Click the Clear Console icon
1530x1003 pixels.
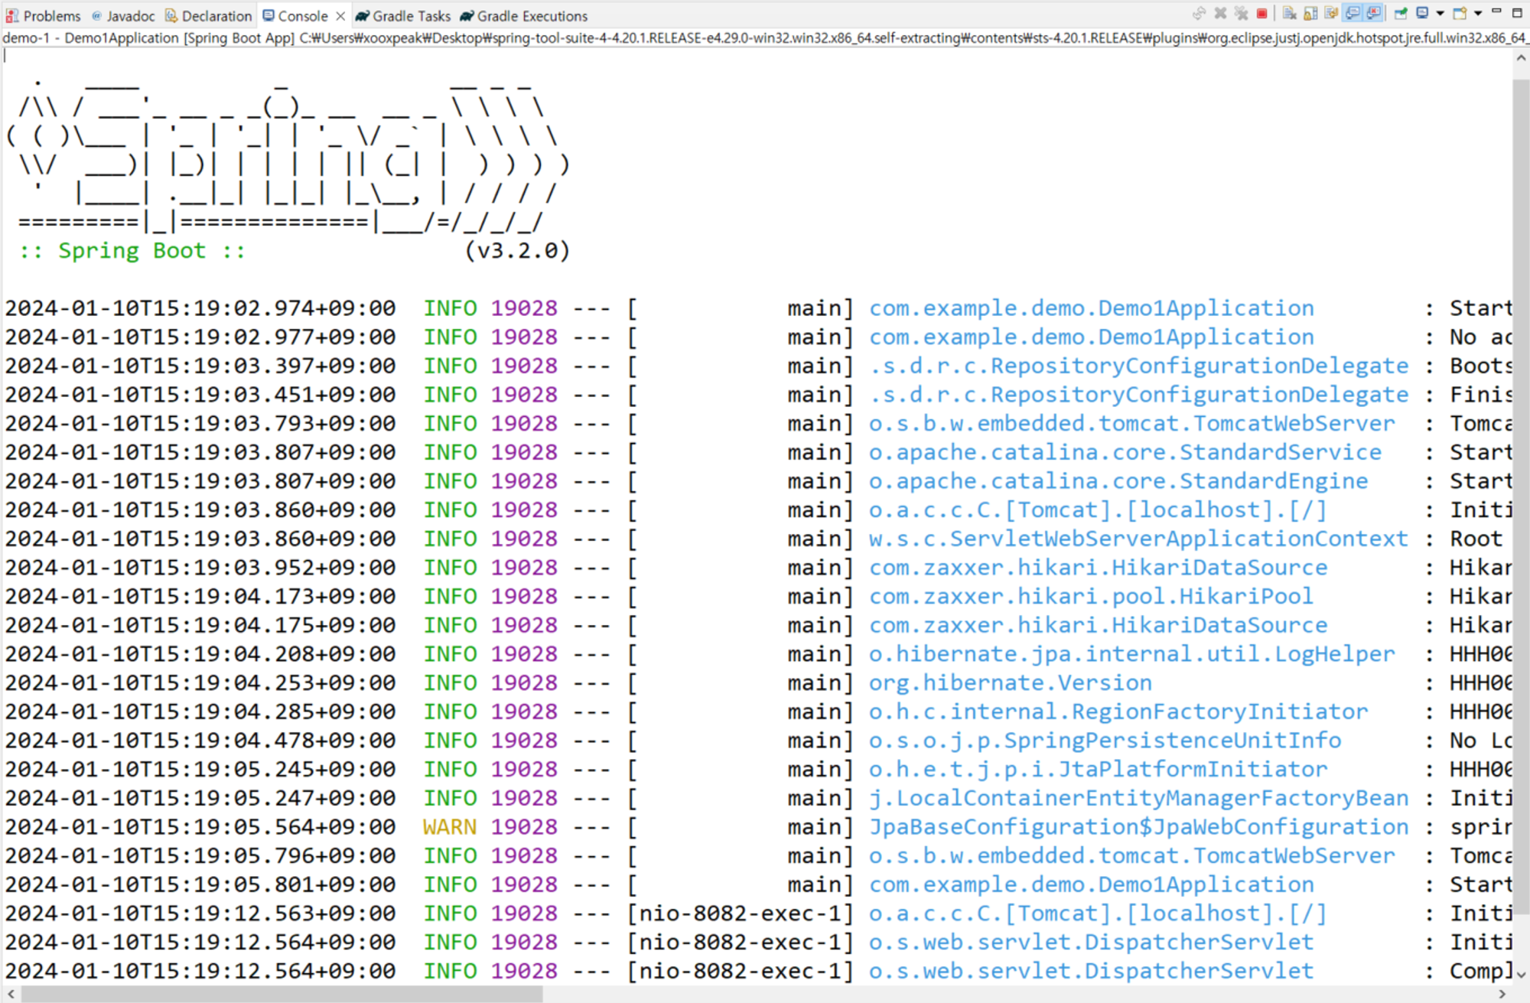tap(1289, 13)
